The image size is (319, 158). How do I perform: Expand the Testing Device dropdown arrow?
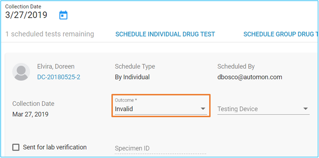click(x=306, y=109)
